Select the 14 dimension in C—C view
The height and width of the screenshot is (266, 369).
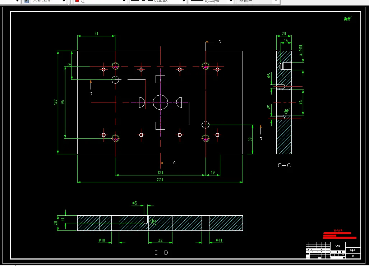click(x=286, y=41)
